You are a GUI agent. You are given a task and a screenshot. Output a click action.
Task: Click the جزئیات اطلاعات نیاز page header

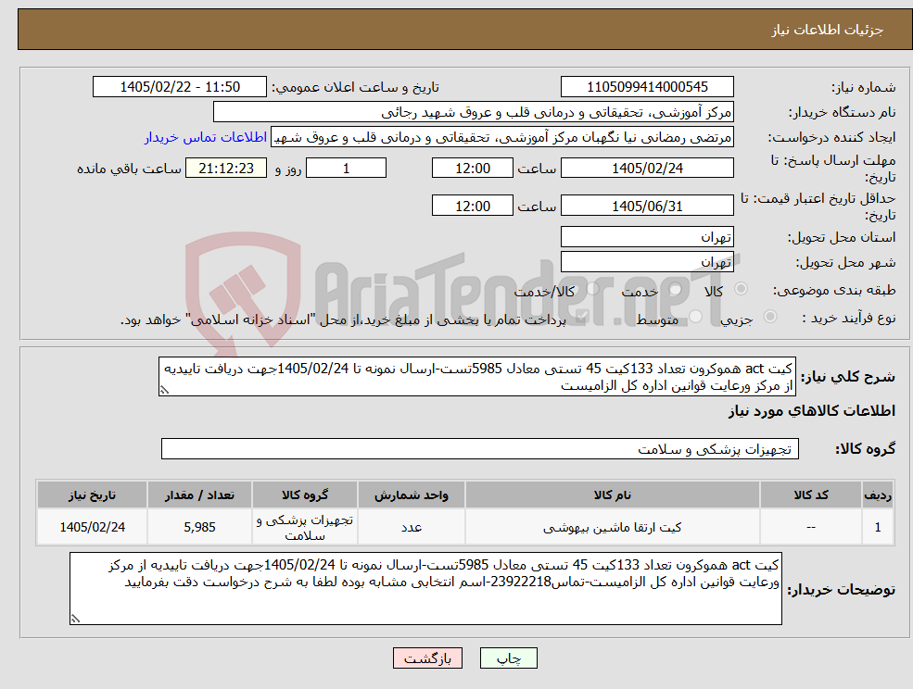[828, 30]
